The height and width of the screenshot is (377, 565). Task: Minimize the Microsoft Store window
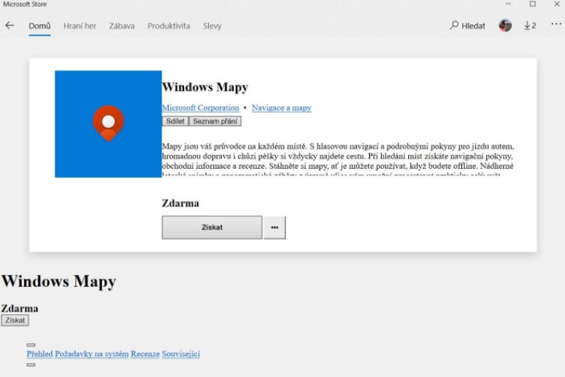508,4
